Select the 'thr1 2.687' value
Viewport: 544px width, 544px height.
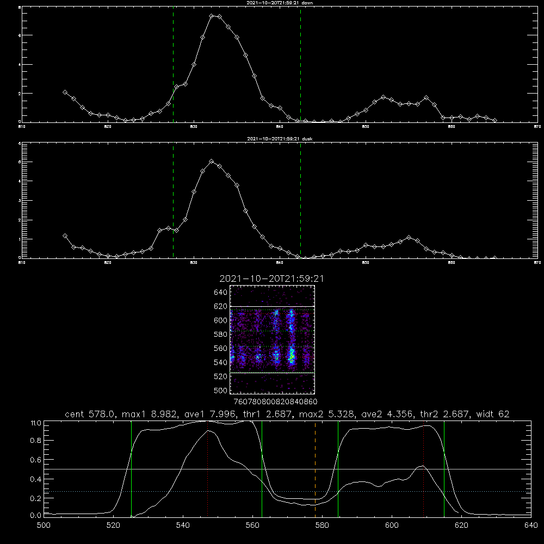point(269,414)
